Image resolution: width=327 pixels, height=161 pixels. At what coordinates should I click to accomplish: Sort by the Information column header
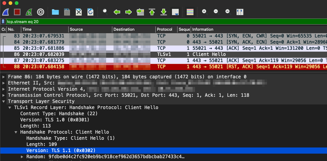coord(259,29)
